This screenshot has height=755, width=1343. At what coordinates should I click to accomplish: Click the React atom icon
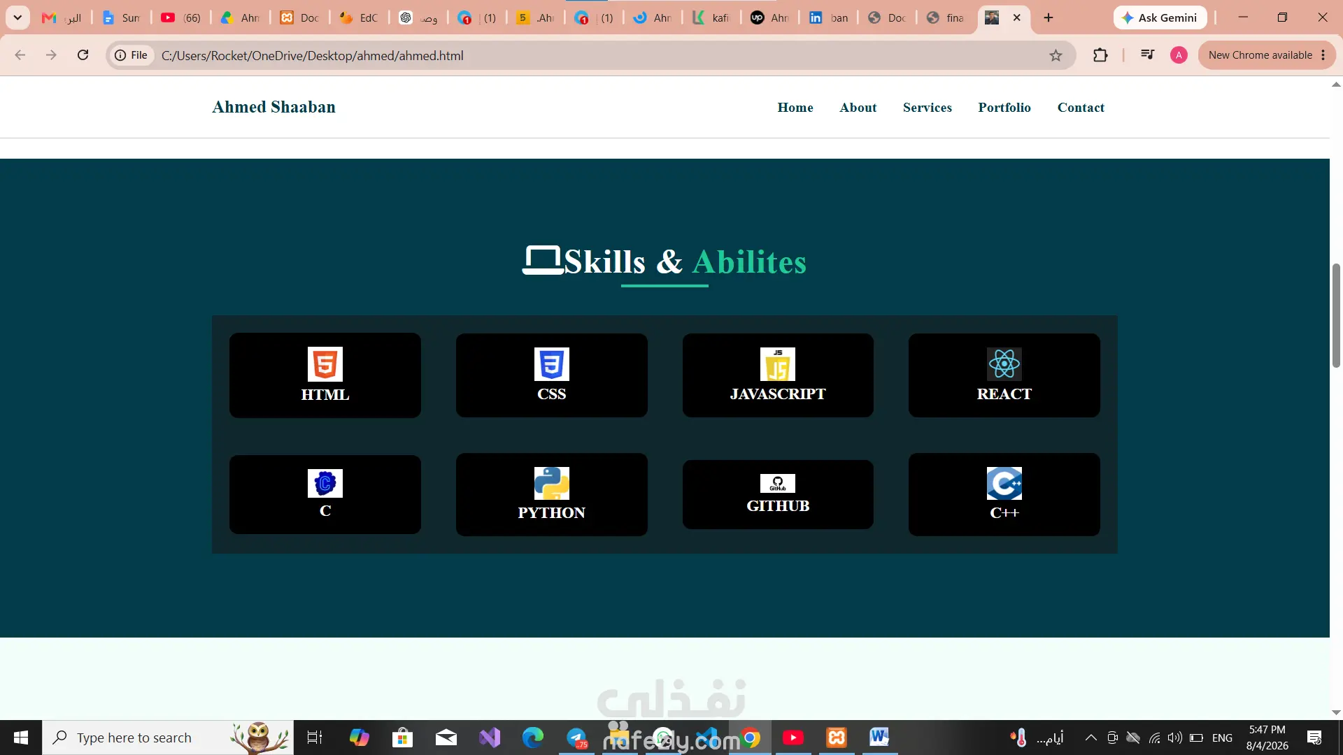1004,364
